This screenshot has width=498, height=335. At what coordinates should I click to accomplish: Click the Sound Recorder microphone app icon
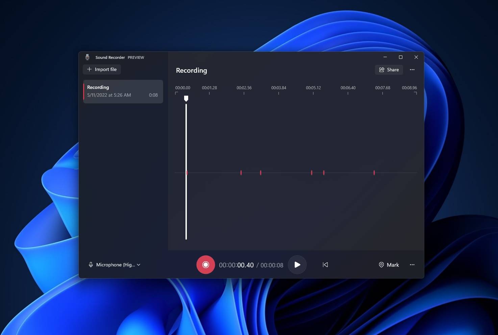point(88,57)
